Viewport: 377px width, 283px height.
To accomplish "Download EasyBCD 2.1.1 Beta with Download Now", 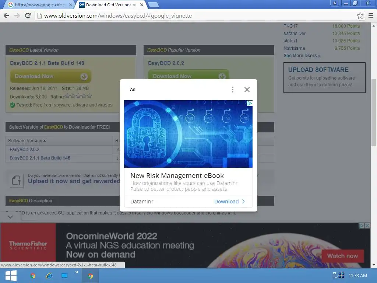I will click(50, 76).
